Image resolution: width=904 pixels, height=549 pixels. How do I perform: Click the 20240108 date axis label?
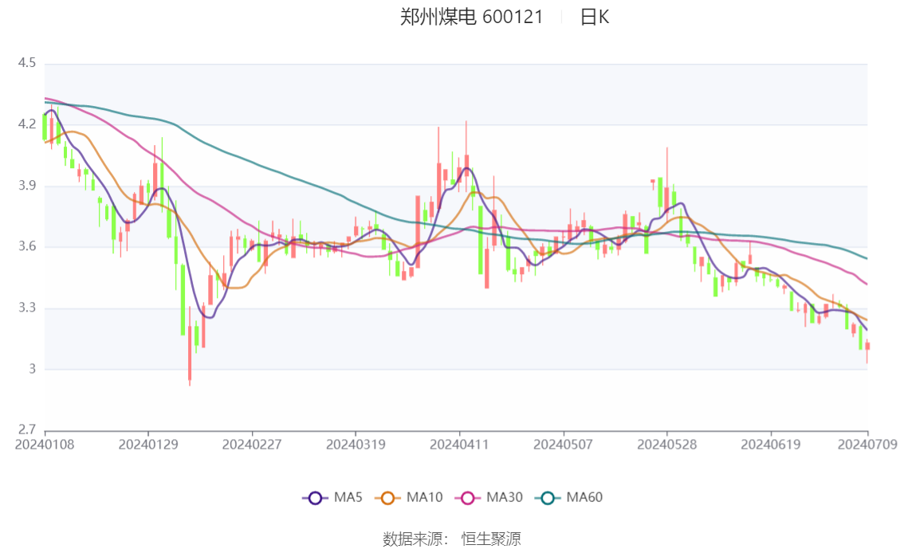point(45,445)
